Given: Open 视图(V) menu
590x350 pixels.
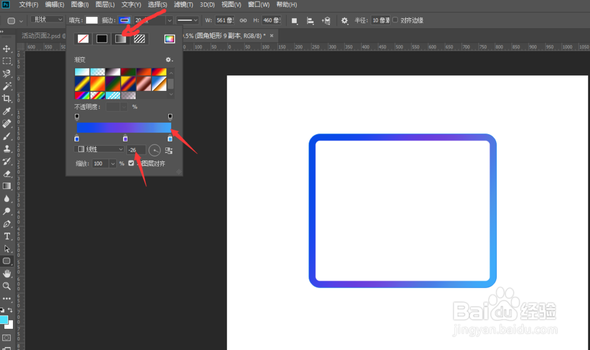Looking at the screenshot, I should tap(231, 5).
